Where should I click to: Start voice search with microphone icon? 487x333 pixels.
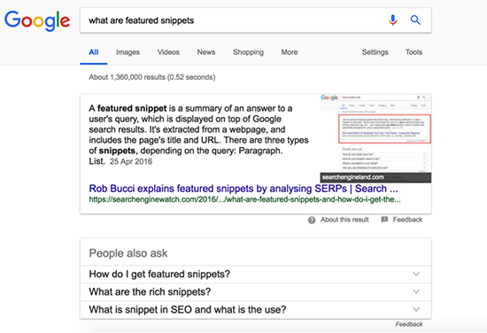pos(392,20)
